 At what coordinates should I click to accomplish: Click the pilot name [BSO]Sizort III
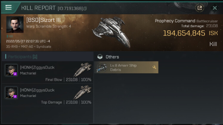click(44, 20)
